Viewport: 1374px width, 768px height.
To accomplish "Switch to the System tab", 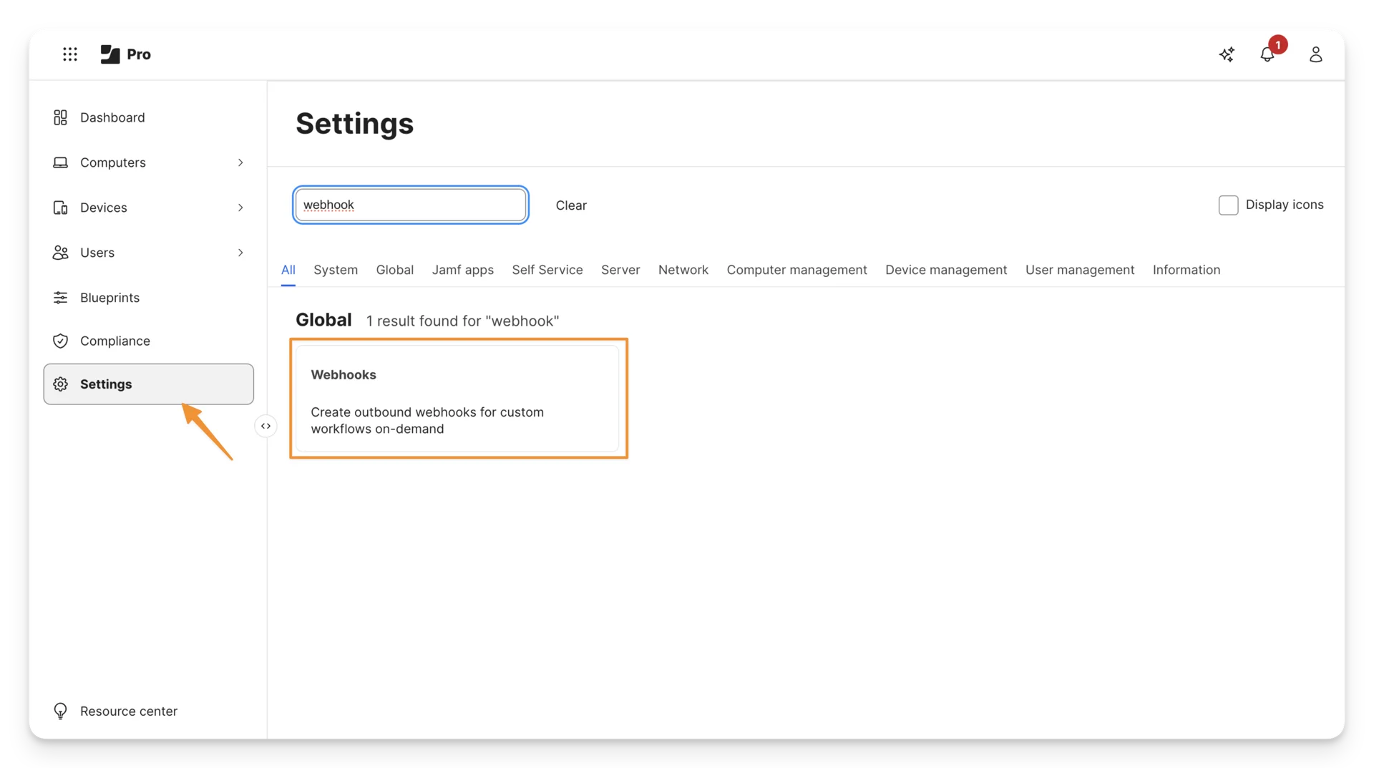I will 336,270.
